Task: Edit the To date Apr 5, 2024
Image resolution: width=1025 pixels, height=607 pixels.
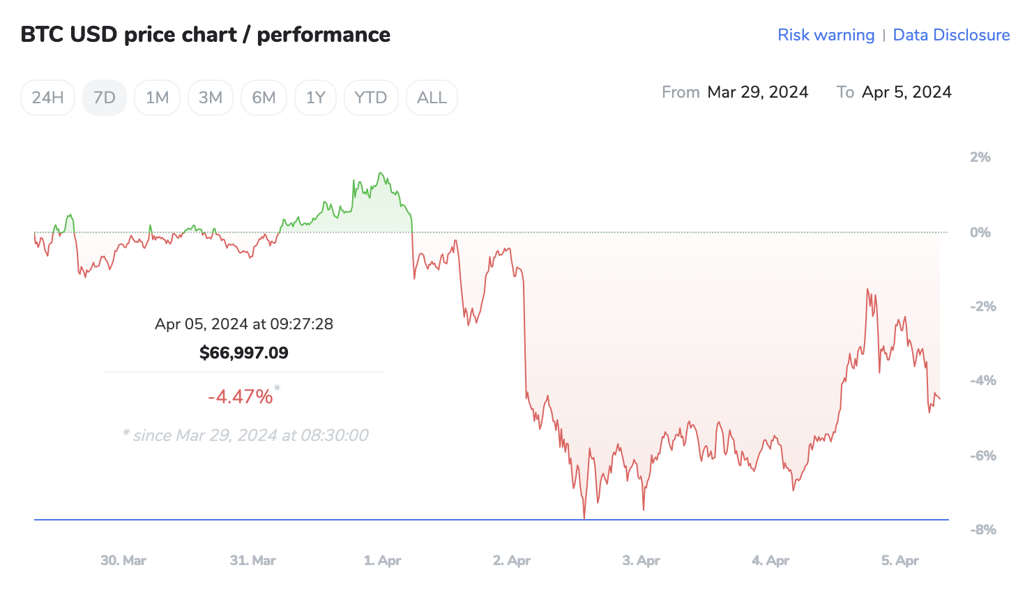Action: point(906,92)
